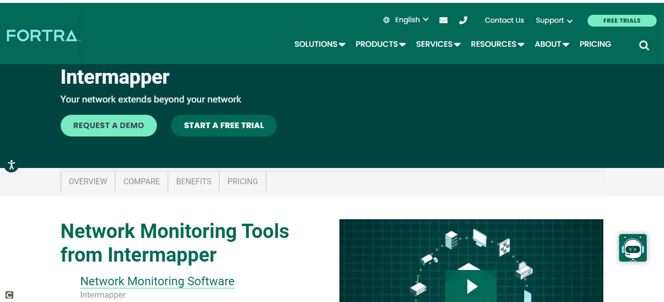
Task: Open the chatbot assistant icon
Action: point(632,247)
